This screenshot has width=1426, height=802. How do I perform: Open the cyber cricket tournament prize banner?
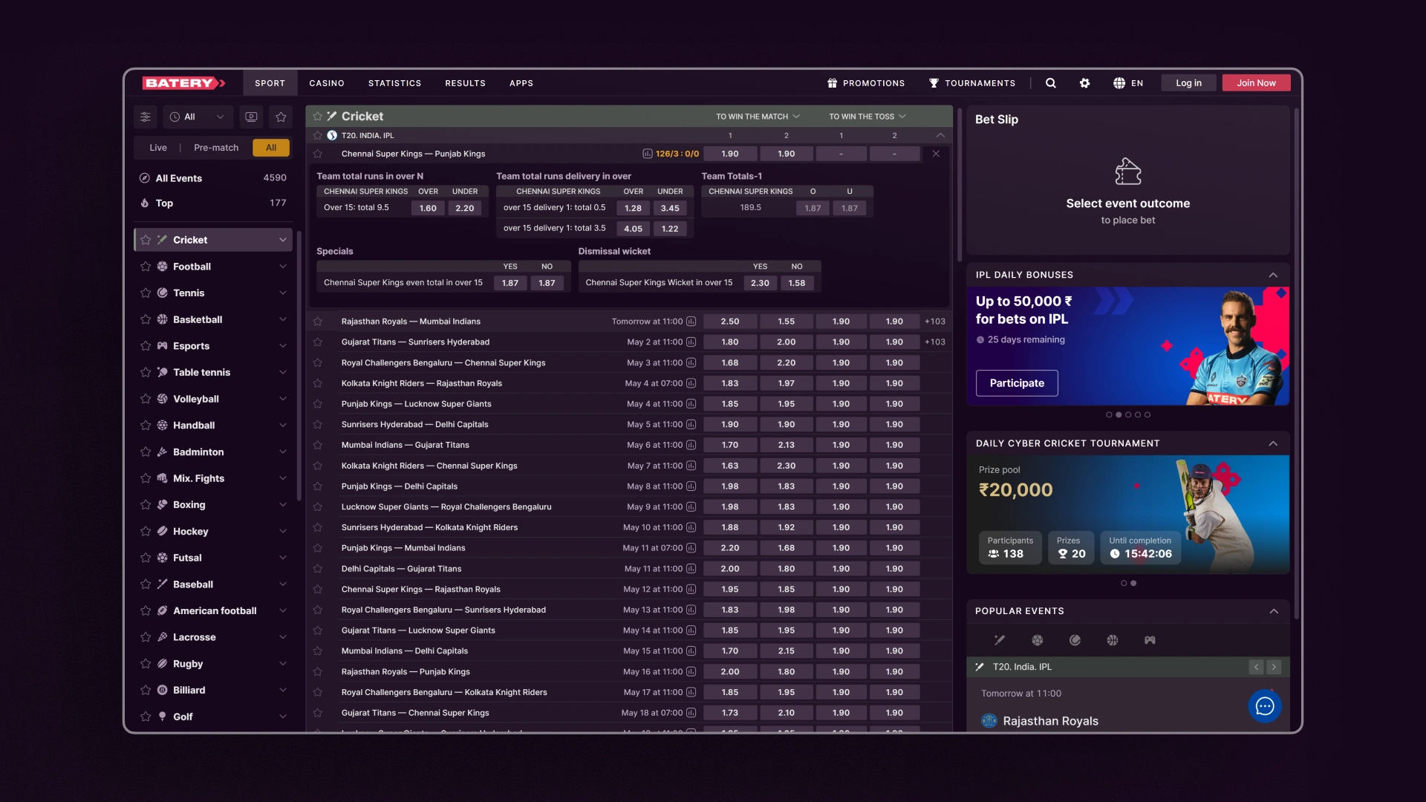coord(1128,515)
